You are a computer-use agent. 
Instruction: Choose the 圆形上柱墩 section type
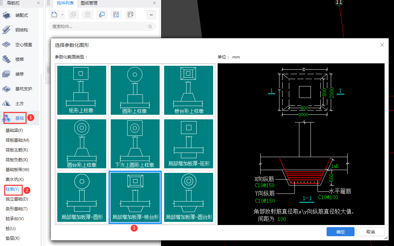[135, 90]
